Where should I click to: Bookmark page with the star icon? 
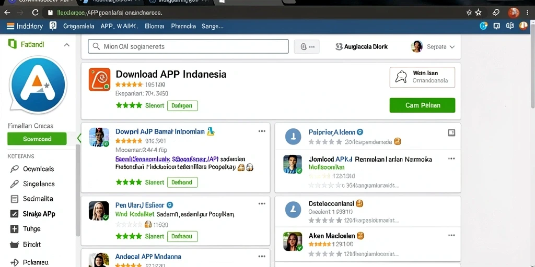[x=479, y=13]
